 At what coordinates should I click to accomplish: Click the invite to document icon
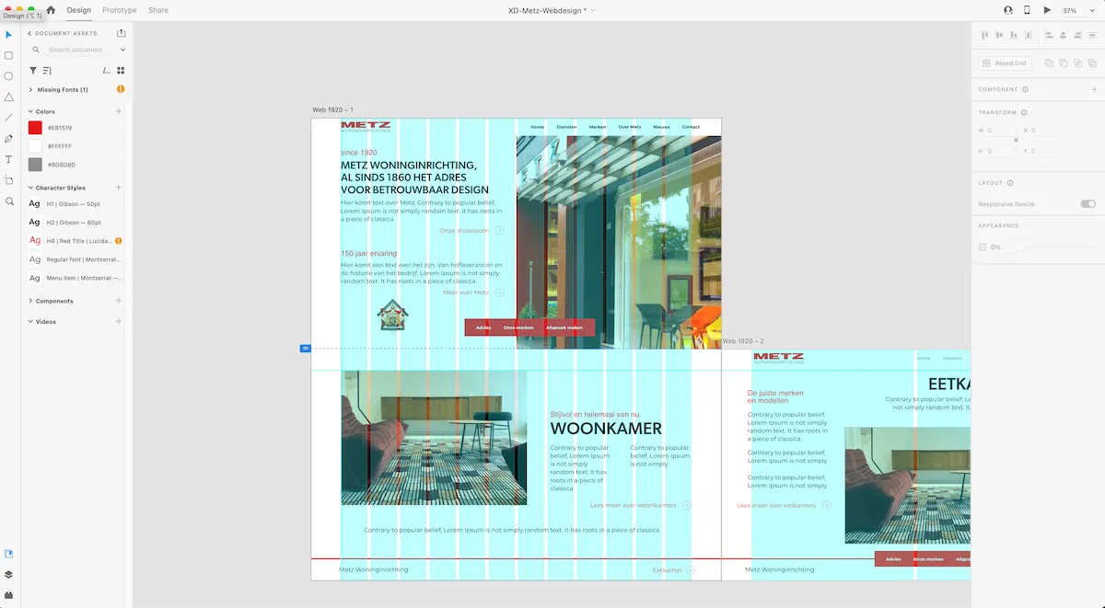1007,10
